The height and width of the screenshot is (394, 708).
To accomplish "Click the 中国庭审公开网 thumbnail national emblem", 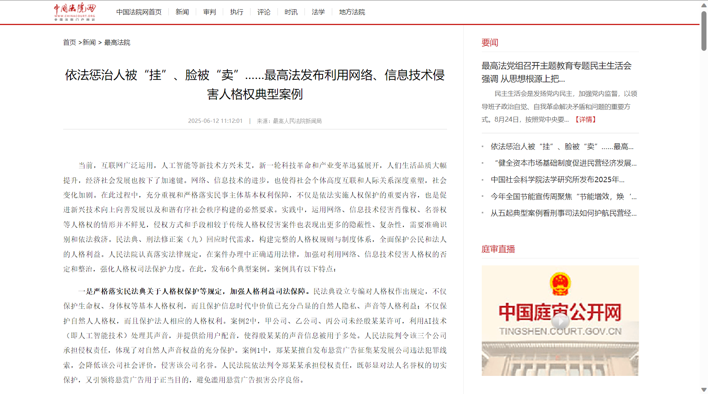I will tap(560, 284).
